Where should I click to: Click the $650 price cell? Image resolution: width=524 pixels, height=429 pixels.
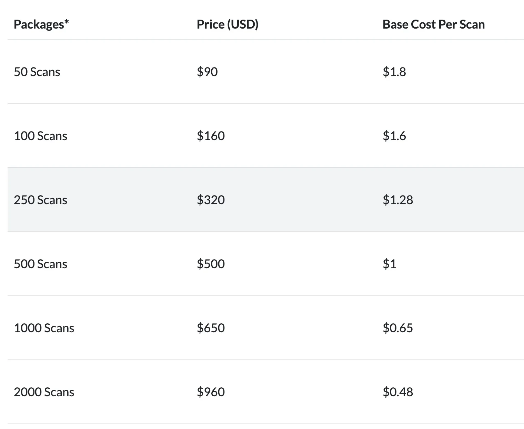pos(211,328)
